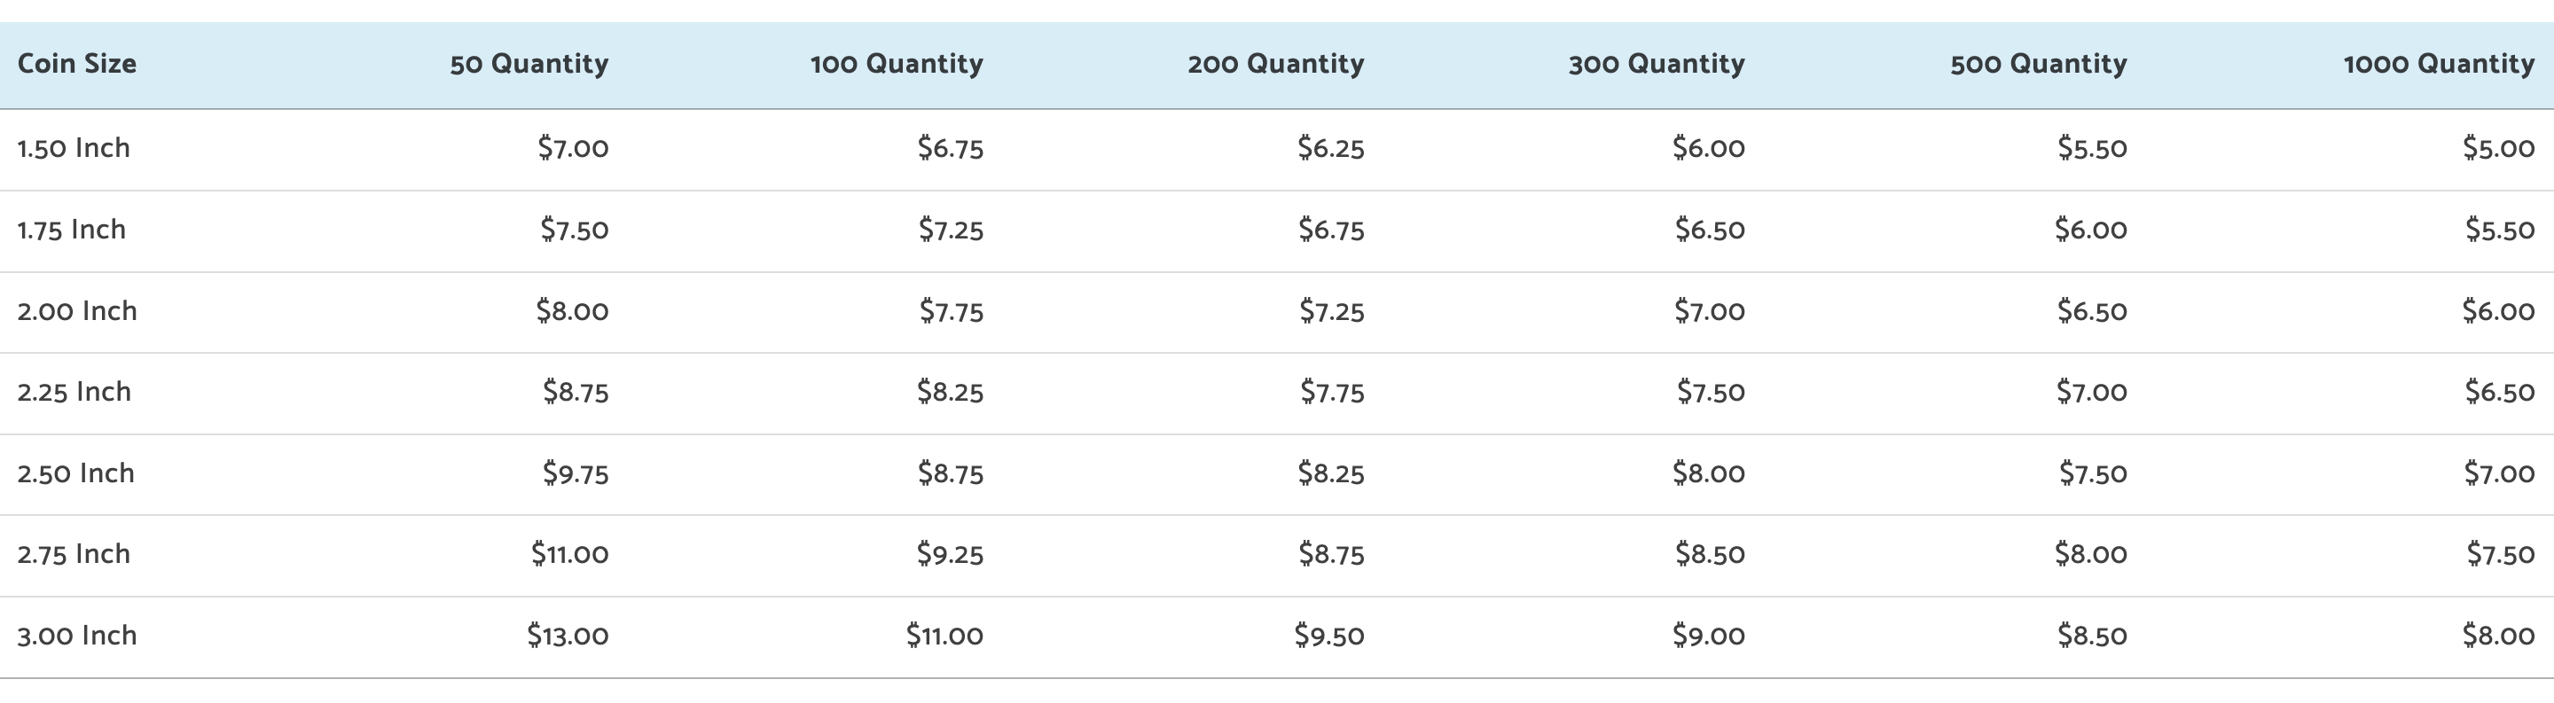Select the 1.50 Inch row label
The width and height of the screenshot is (2554, 703).
point(74,148)
